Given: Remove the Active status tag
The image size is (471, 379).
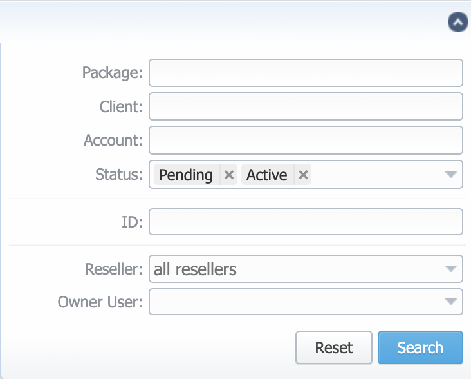Looking at the screenshot, I should pos(303,175).
